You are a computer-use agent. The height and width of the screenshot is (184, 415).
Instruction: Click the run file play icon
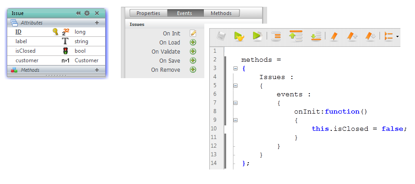tap(257, 36)
